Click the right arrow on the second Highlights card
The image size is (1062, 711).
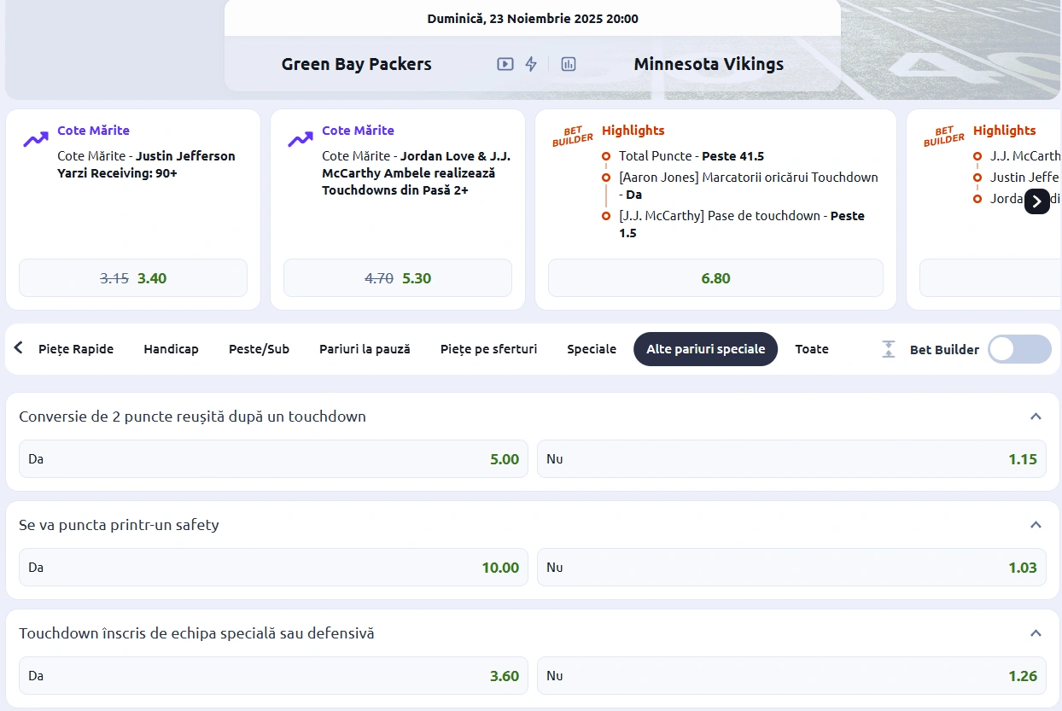[1036, 201]
